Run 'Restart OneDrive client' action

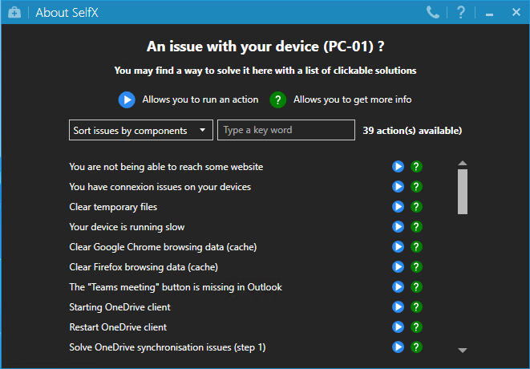pos(398,327)
